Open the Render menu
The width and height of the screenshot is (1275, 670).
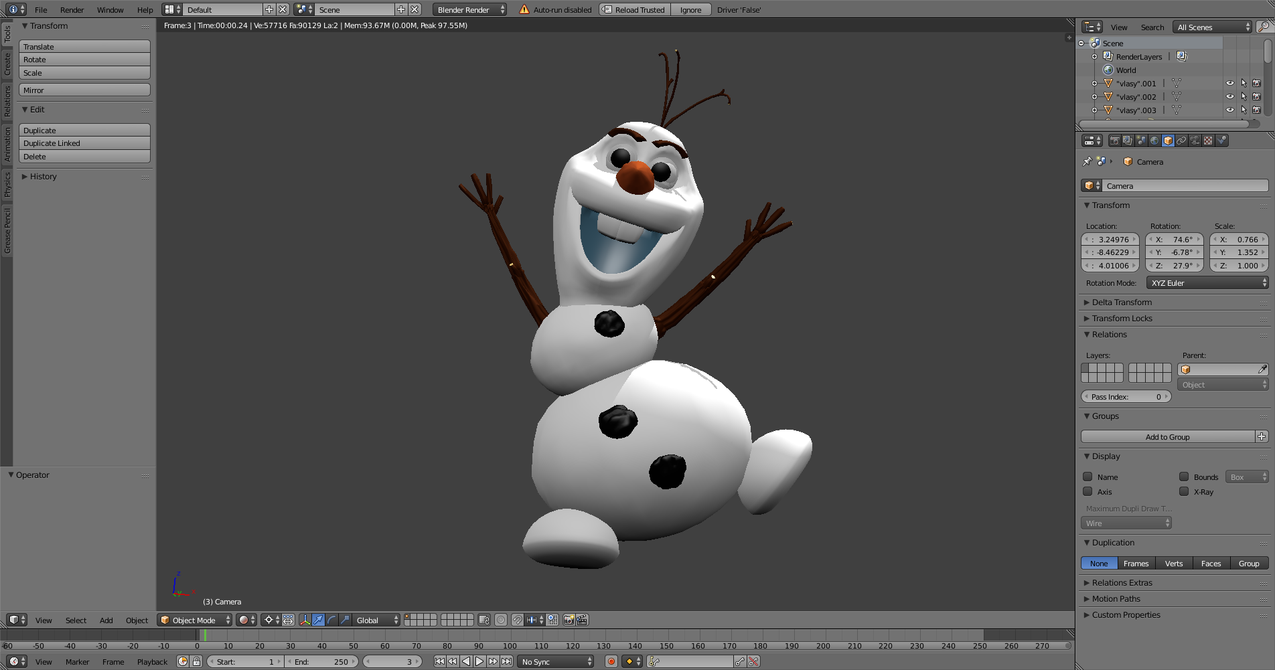(72, 10)
